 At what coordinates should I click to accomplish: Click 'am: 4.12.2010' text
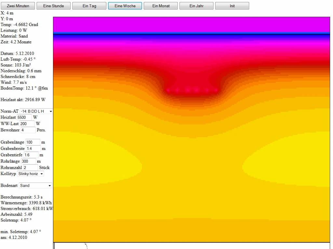coord(14,237)
